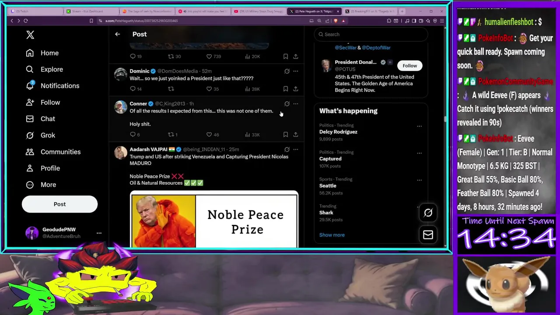Open options for the Delcy Rodríguez trend

tap(419, 126)
